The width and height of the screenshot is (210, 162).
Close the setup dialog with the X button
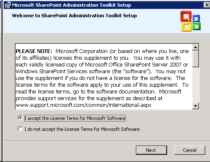(207, 5)
